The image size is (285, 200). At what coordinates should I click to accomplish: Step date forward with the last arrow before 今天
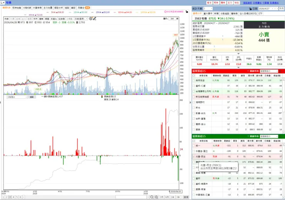277,9
